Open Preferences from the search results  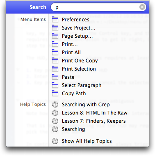[x=75, y=20]
